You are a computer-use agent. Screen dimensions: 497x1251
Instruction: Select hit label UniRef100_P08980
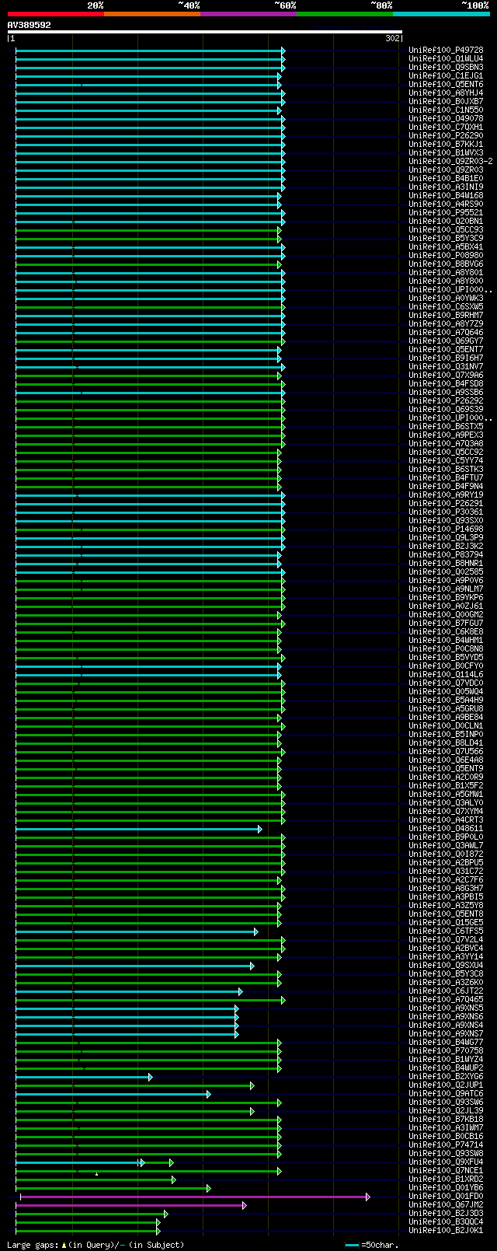coord(446,255)
